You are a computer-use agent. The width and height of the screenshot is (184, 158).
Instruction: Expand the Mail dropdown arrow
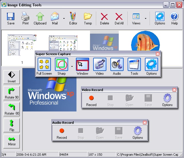pos(64,19)
